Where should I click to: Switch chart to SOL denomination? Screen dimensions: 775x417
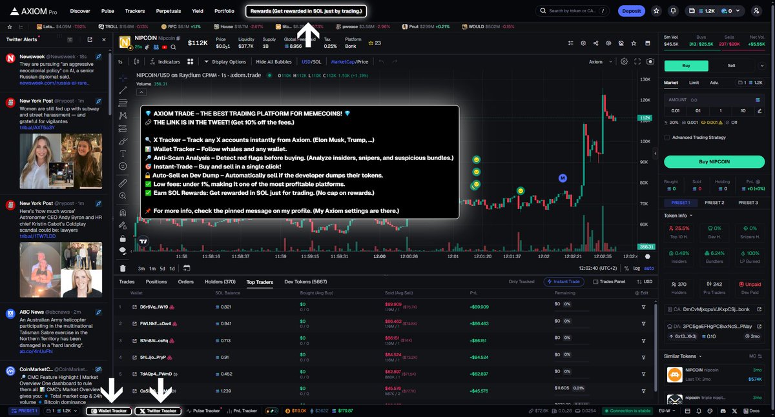pos(316,61)
